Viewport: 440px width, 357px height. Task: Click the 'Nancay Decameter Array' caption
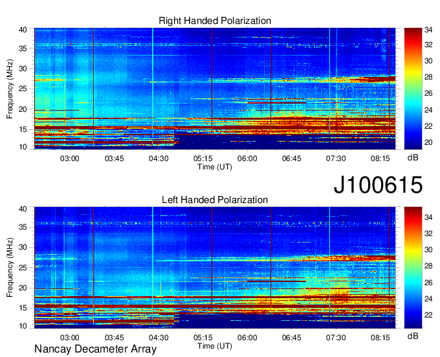(95, 349)
